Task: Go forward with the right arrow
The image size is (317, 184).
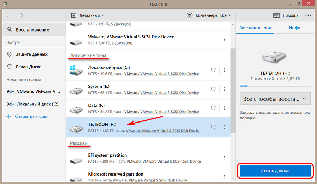Action: 21,15
